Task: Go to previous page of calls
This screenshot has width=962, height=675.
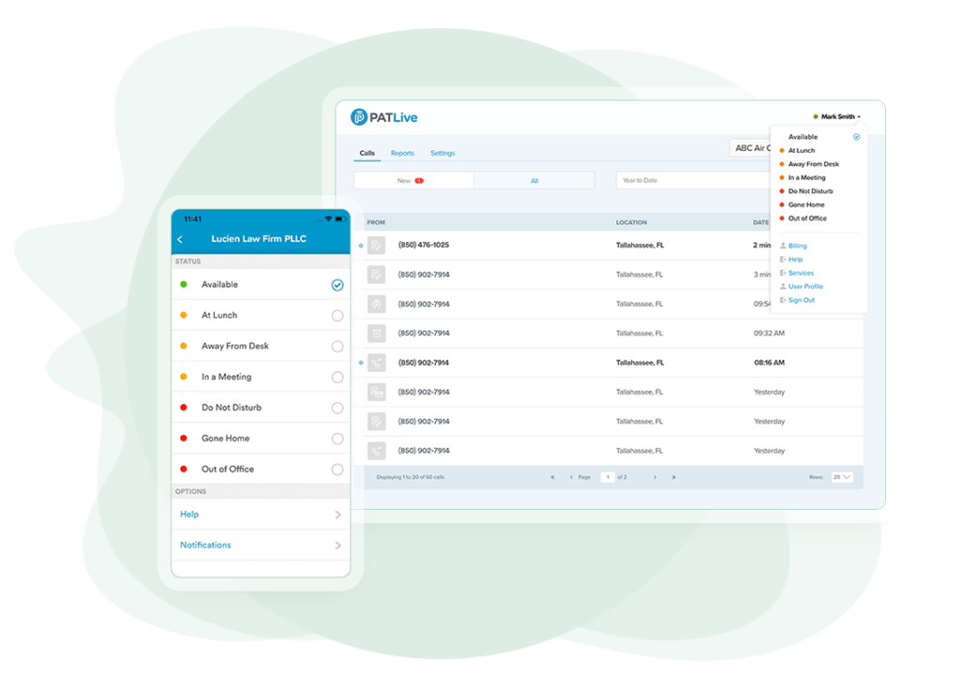Action: pyautogui.click(x=571, y=477)
